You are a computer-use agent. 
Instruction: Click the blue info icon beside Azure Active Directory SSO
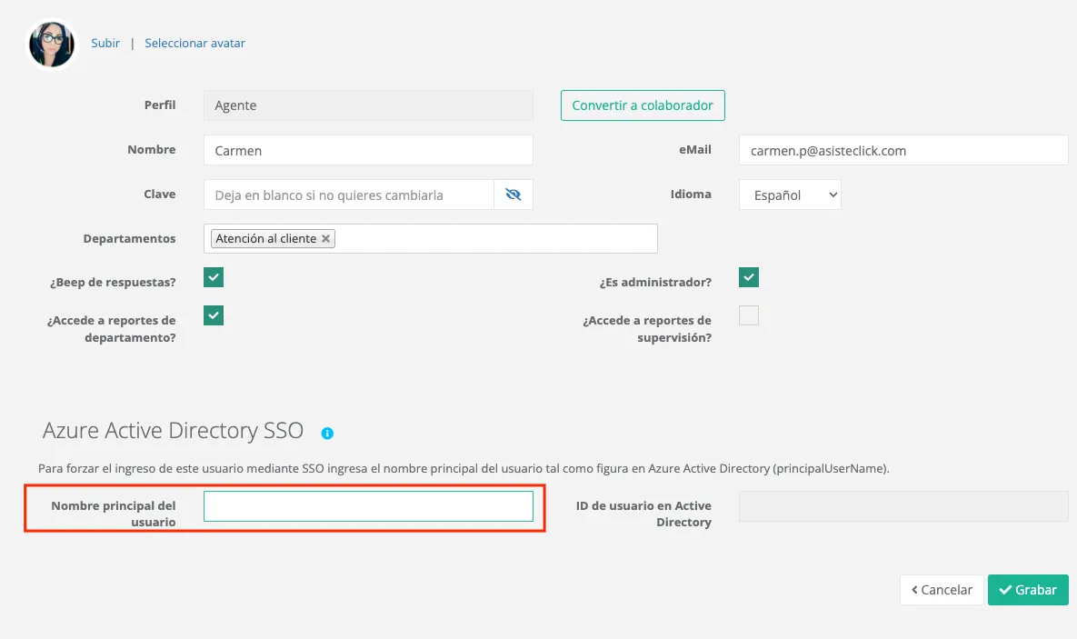(x=327, y=433)
